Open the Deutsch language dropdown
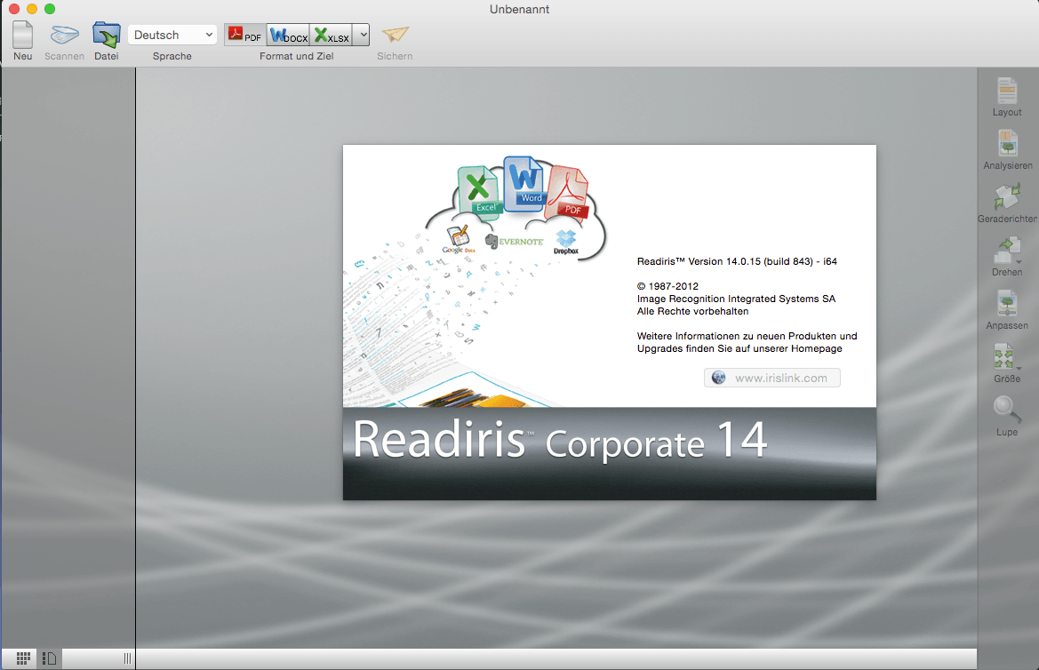 click(172, 35)
